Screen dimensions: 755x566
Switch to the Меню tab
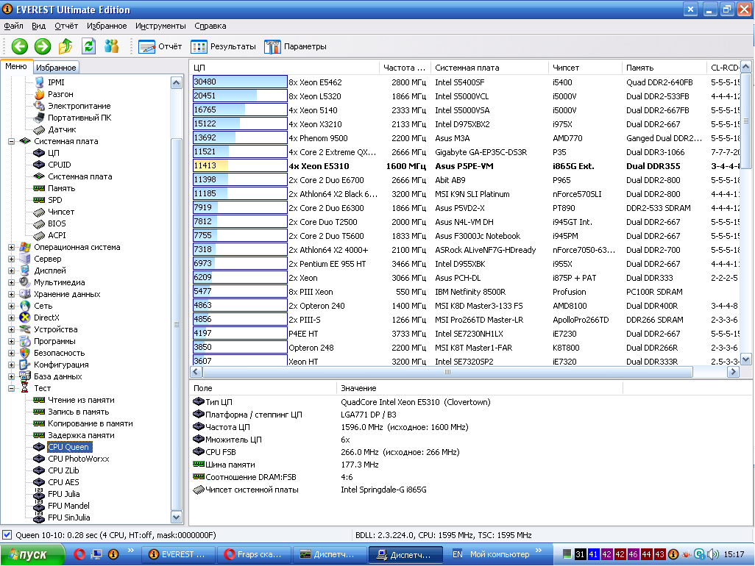(16, 66)
